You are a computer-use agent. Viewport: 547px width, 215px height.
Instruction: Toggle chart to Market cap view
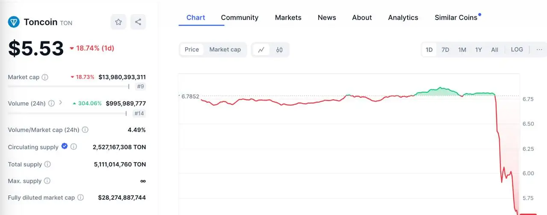(x=225, y=49)
